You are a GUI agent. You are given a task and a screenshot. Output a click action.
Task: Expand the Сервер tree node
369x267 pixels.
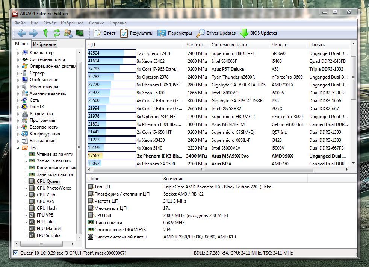click(18, 73)
